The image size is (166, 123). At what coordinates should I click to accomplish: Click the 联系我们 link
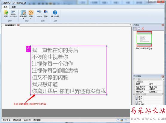(17, 120)
